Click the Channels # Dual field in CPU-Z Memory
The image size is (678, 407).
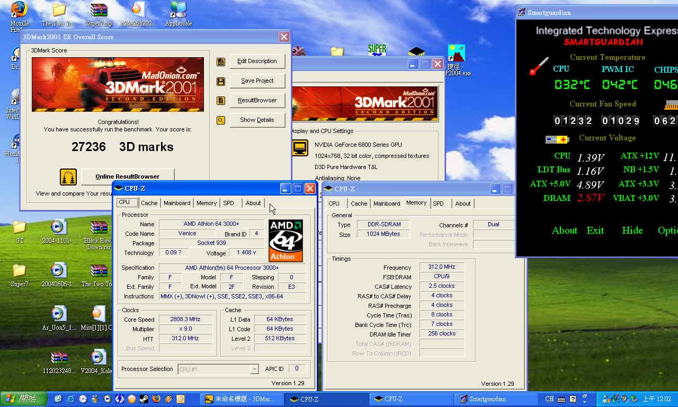(493, 225)
